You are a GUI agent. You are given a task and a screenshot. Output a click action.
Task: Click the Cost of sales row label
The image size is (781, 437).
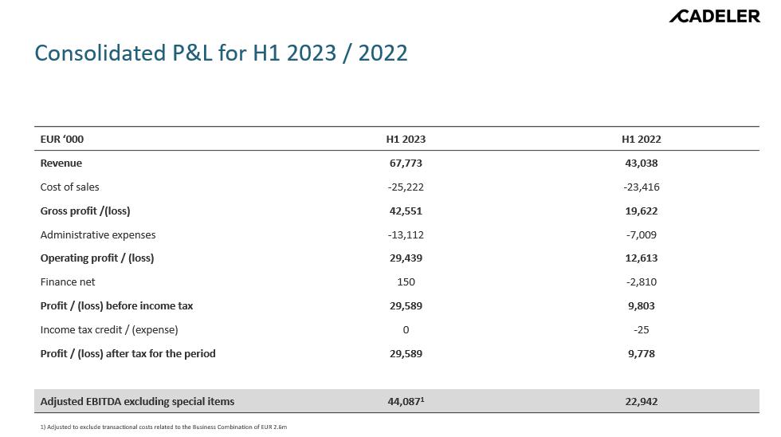point(70,187)
